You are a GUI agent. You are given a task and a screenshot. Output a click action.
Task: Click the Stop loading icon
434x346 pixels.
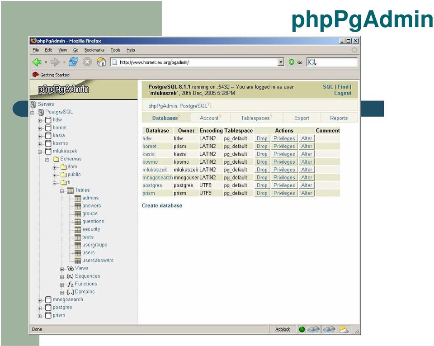tap(87, 62)
